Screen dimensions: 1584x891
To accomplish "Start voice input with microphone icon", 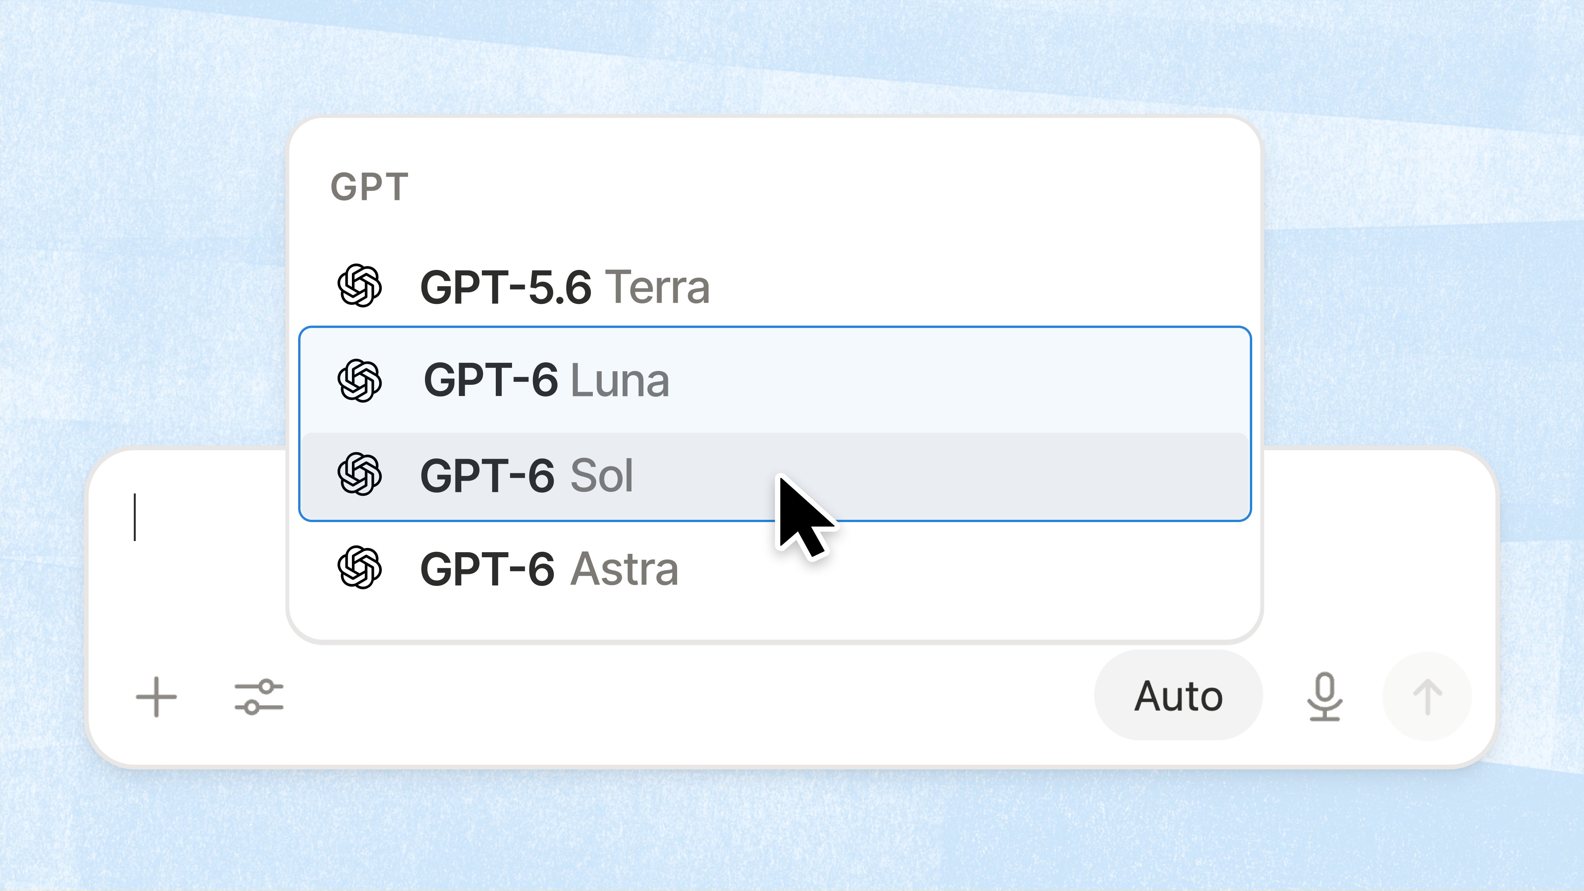I will tap(1325, 697).
